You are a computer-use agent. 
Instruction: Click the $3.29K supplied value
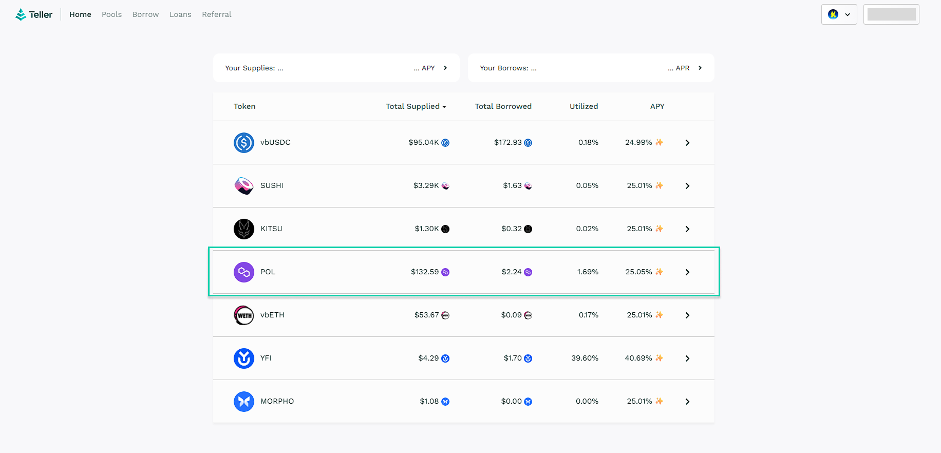pos(426,185)
